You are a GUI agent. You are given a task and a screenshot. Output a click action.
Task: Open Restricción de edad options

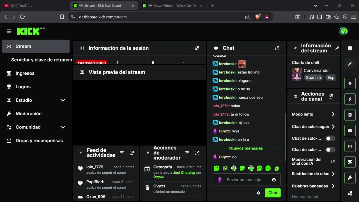click(x=314, y=174)
